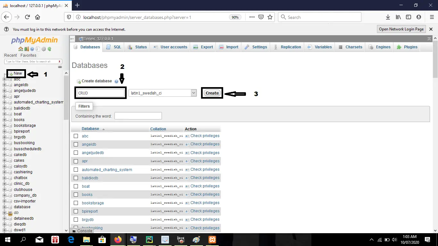Click the Create database button
The width and height of the screenshot is (438, 246).
(x=212, y=93)
